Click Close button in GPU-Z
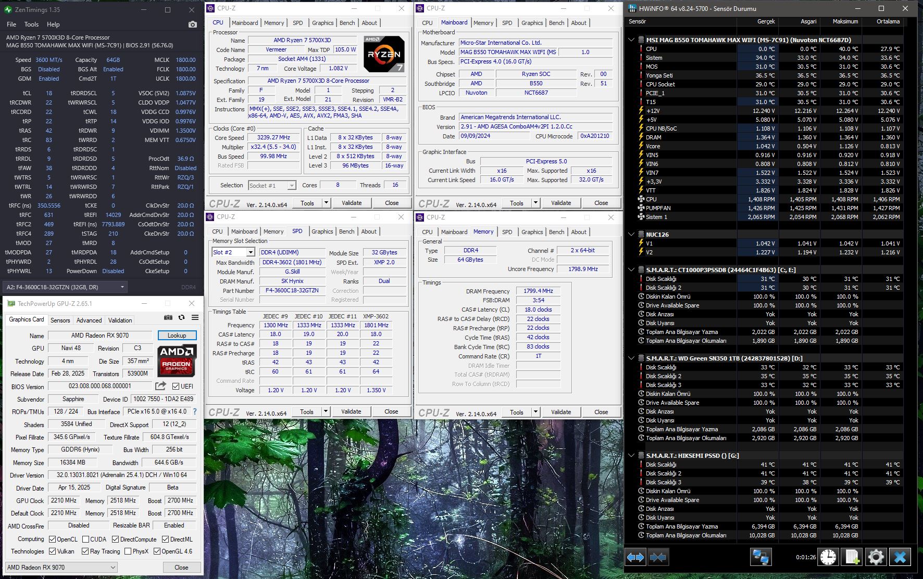The height and width of the screenshot is (579, 923). 181,567
